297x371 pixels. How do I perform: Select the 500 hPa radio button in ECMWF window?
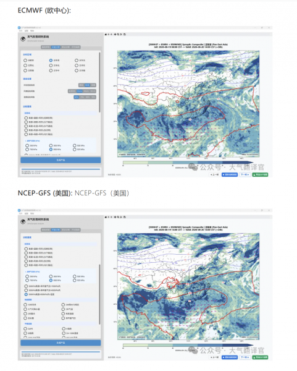click(75, 145)
